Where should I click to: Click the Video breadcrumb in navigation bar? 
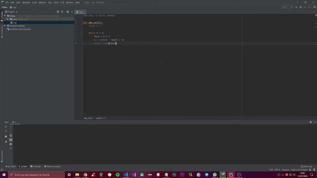click(4, 7)
